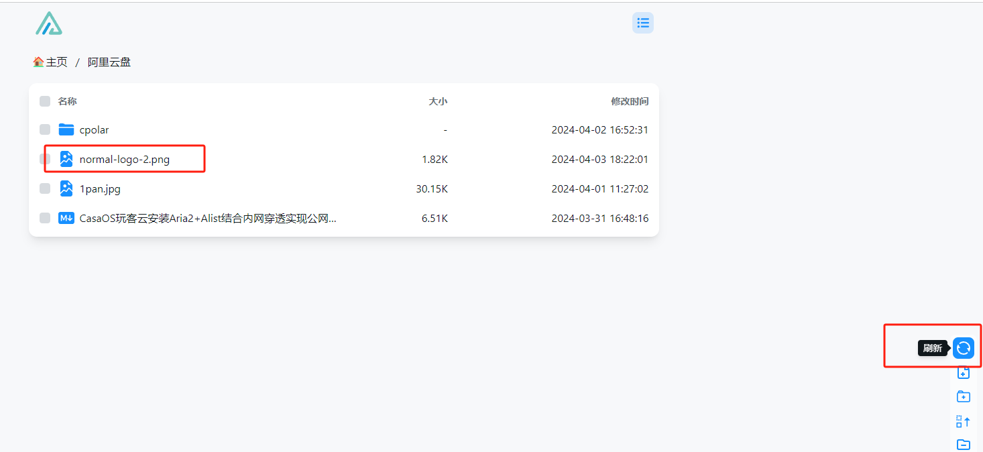The height and width of the screenshot is (452, 983).
Task: Sort files by 大小 column header
Action: (438, 101)
